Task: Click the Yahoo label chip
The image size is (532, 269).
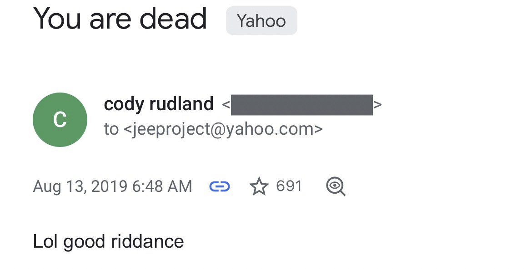Action: pos(261,21)
